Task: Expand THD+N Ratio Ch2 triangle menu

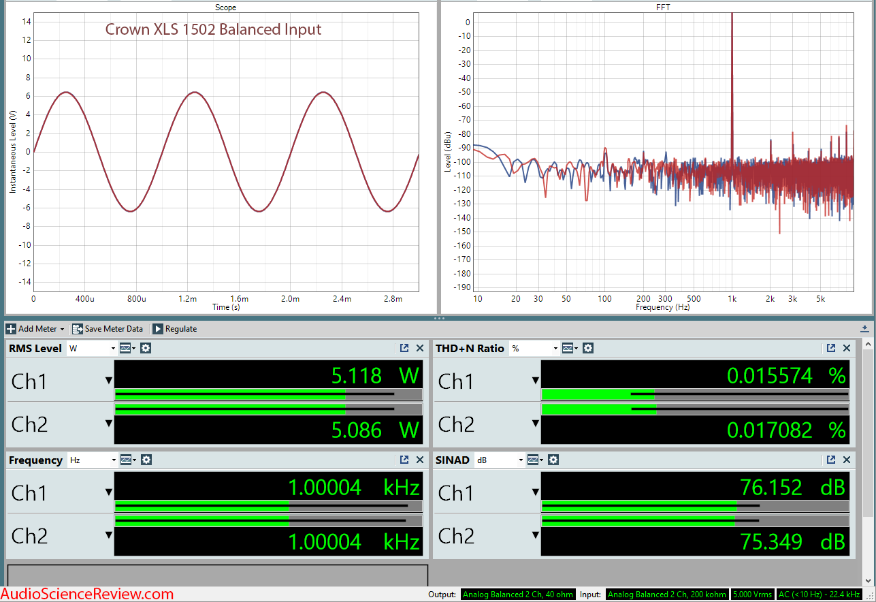Action: click(535, 424)
